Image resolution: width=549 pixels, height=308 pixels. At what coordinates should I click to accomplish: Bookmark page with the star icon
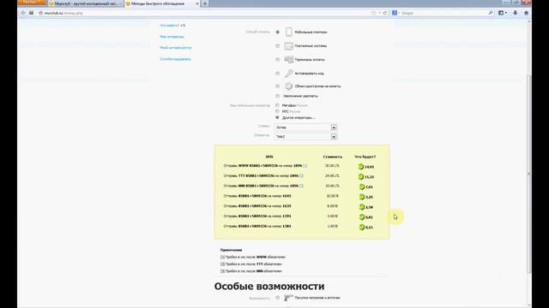pos(374,13)
